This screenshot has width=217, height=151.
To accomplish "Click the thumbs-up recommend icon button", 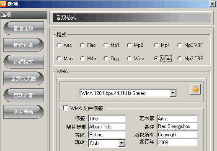I will pyautogui.click(x=195, y=89).
